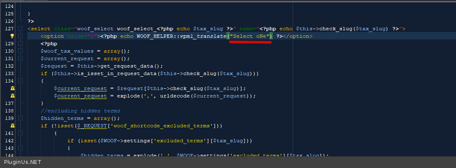This screenshot has height=168, width=456.
Task: Click the <?php opener on line 129
Action: click(x=49, y=44)
